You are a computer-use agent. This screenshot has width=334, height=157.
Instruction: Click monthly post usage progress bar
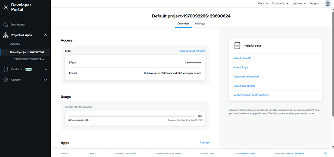pyautogui.click(x=131, y=116)
